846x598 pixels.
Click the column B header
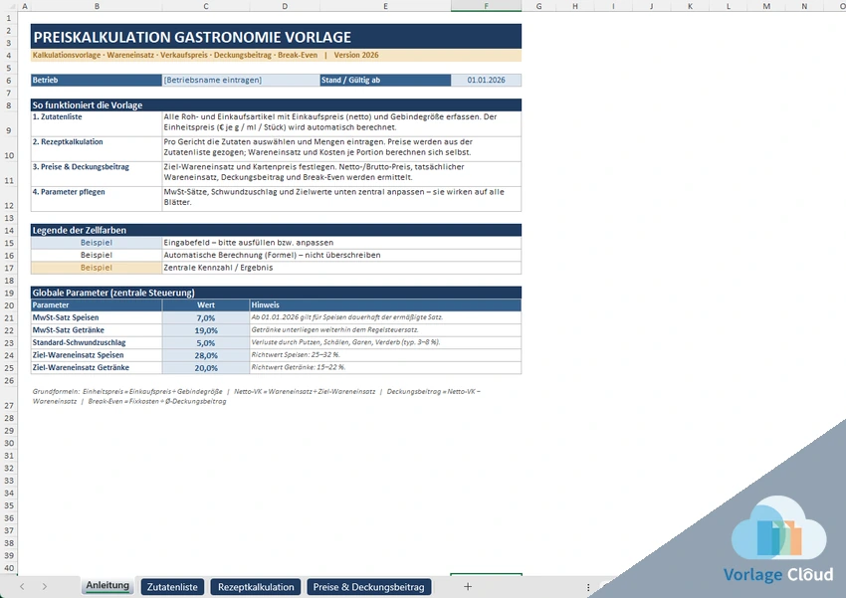point(97,6)
